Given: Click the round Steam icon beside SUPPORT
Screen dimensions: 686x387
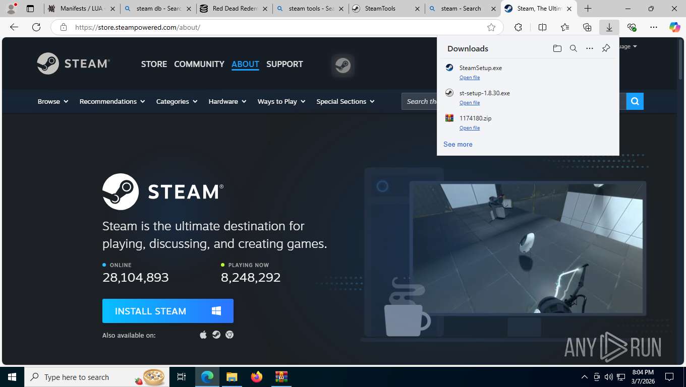Looking at the screenshot, I should 343,66.
